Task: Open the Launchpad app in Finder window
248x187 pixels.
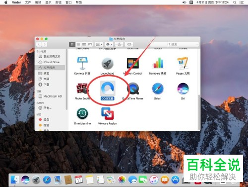Action: (x=107, y=63)
